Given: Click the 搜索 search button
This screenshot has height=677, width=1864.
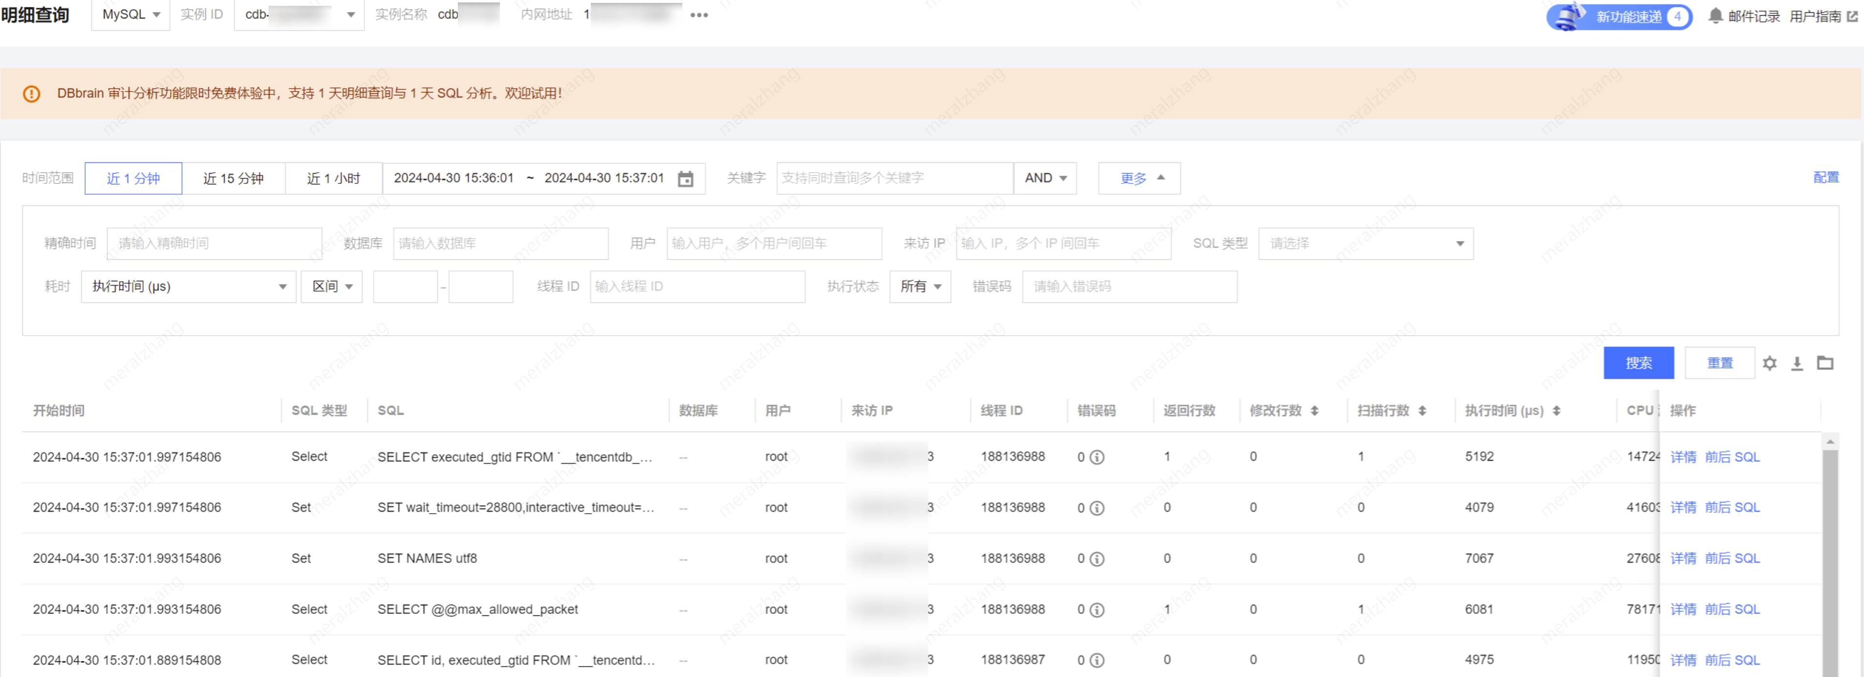Looking at the screenshot, I should point(1639,363).
